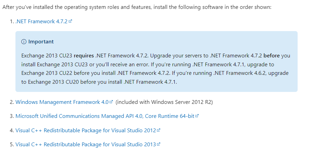The height and width of the screenshot is (150, 311).
Task: Open the Windows Management Framework 4.0 link
Action: click(x=62, y=102)
